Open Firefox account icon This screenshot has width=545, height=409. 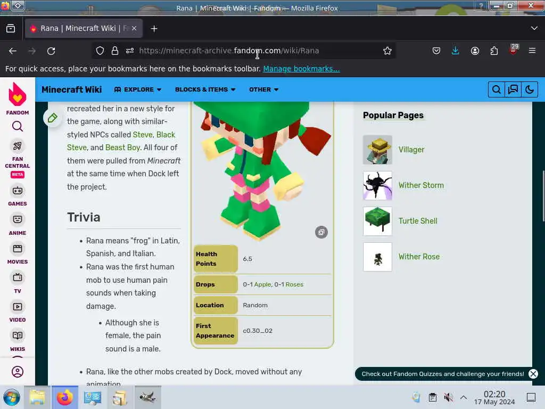tap(475, 51)
